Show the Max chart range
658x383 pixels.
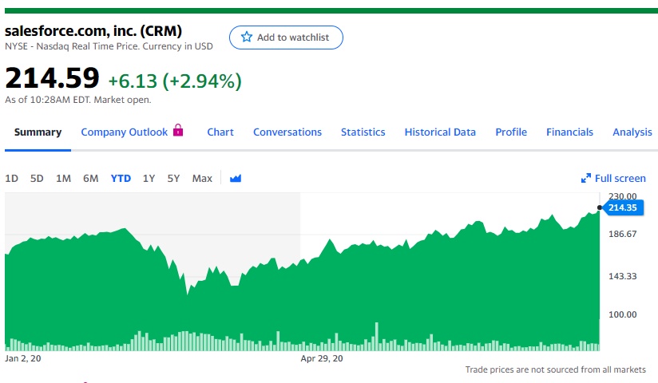(x=202, y=178)
